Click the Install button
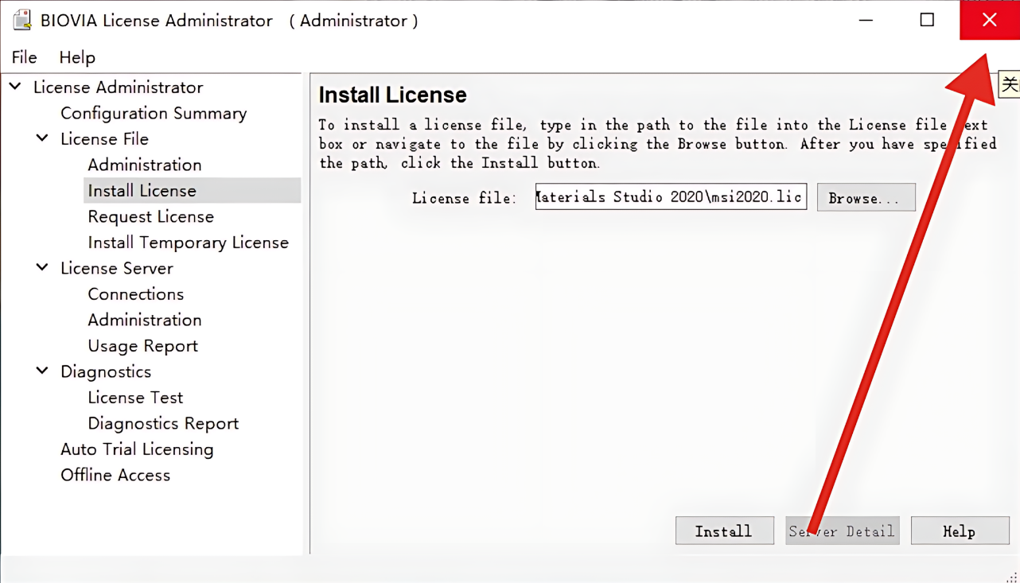Image resolution: width=1020 pixels, height=583 pixels. click(724, 531)
